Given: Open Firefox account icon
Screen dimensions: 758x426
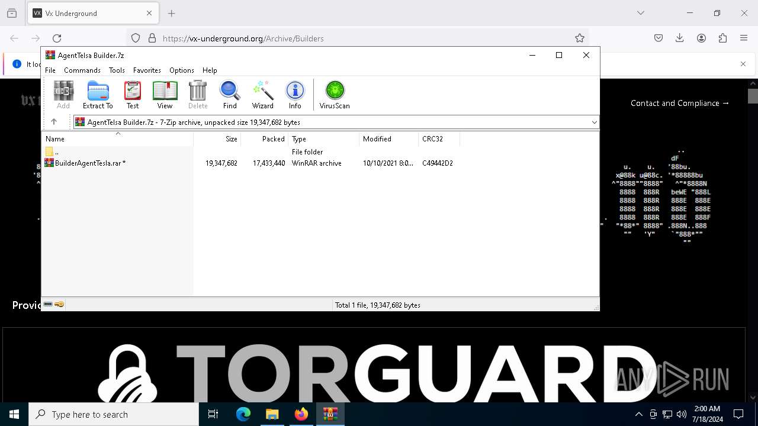Looking at the screenshot, I should tap(701, 38).
